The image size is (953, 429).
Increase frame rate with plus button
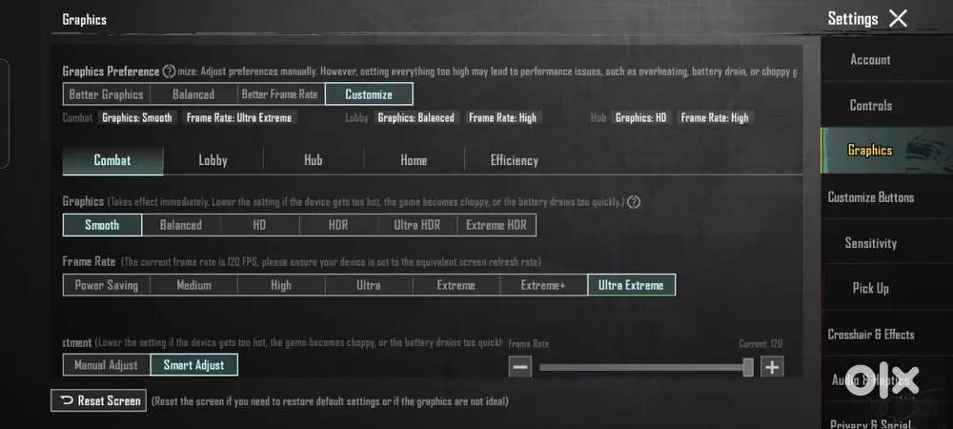pos(772,367)
